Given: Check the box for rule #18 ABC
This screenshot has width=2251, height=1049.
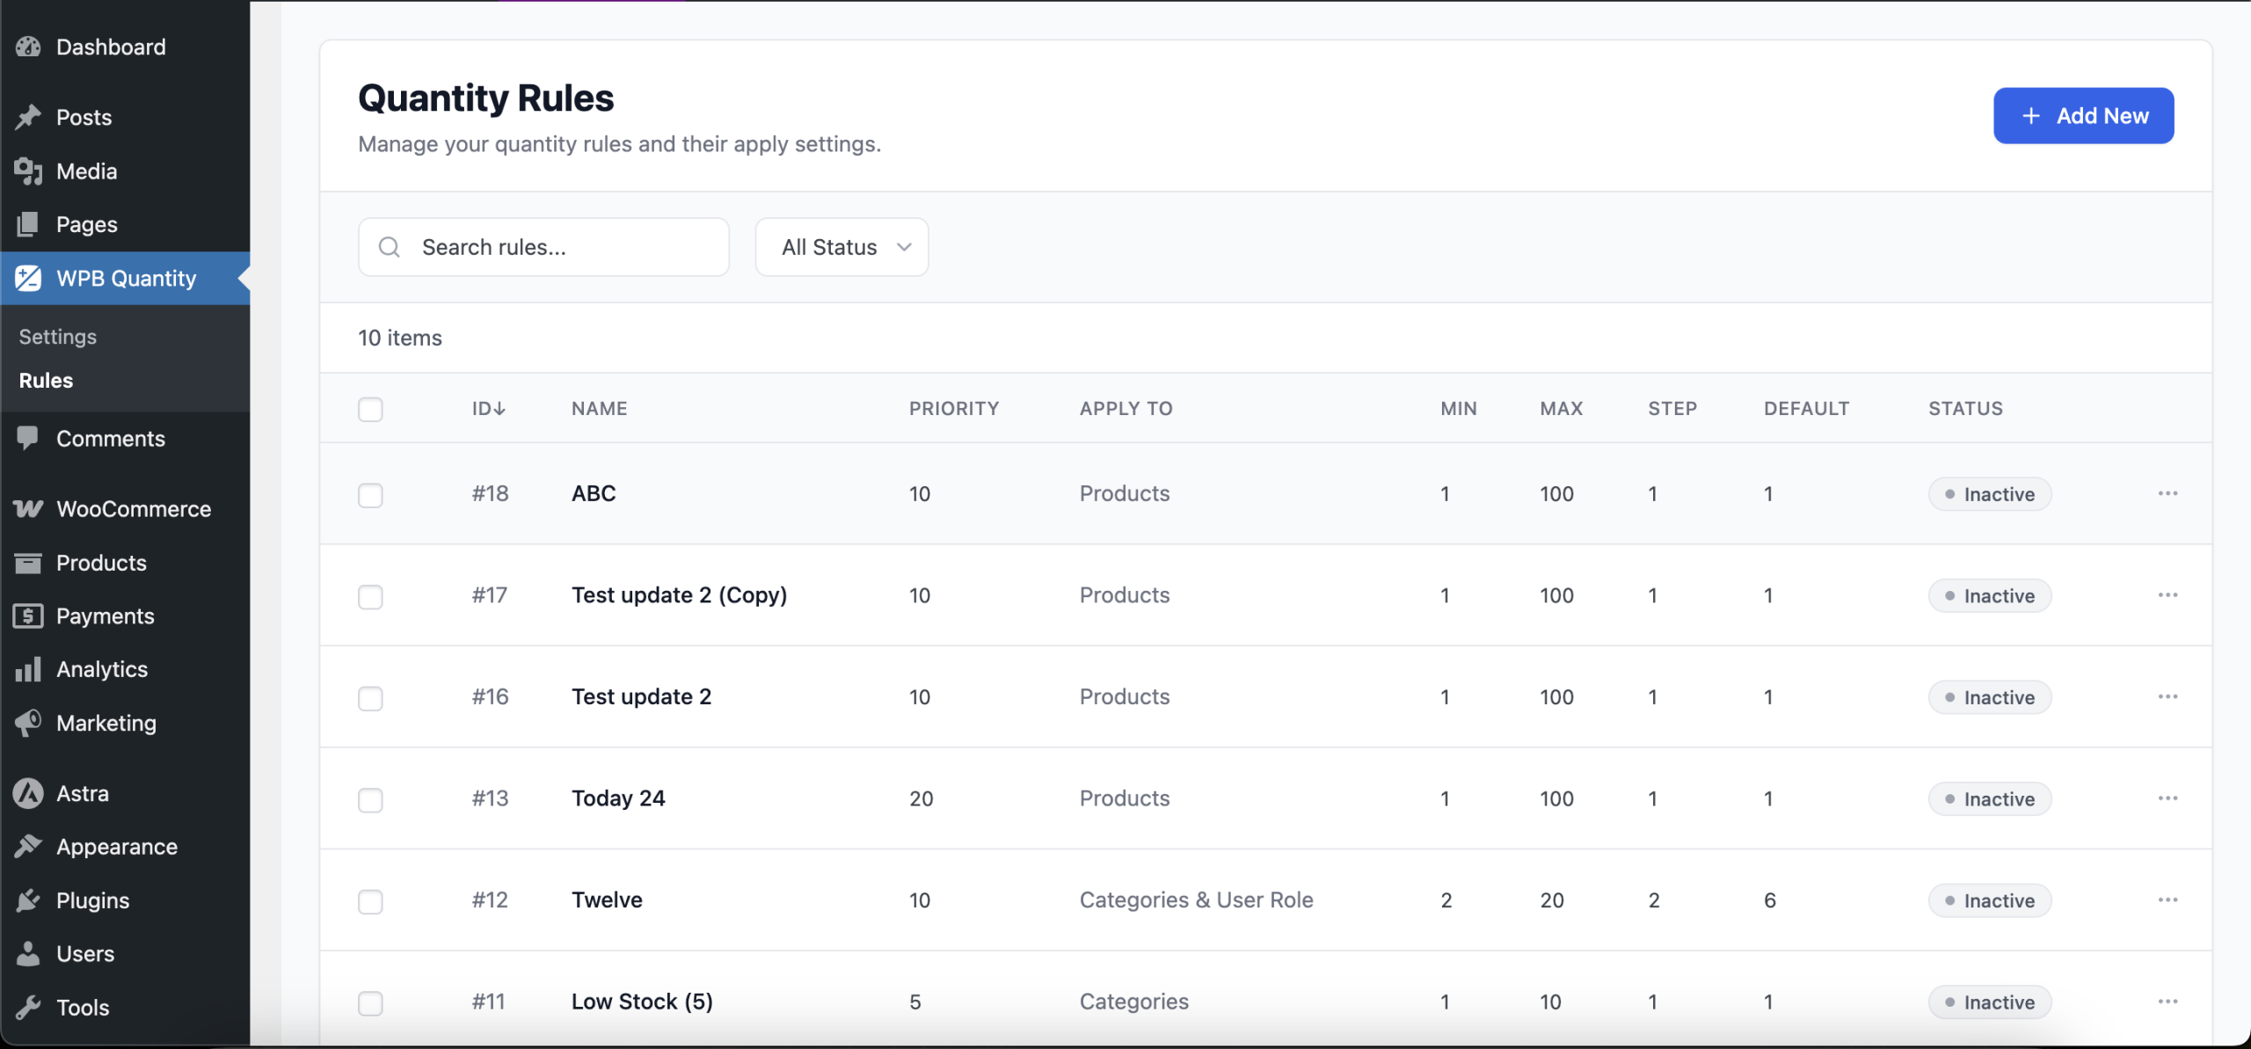Looking at the screenshot, I should [x=370, y=495].
